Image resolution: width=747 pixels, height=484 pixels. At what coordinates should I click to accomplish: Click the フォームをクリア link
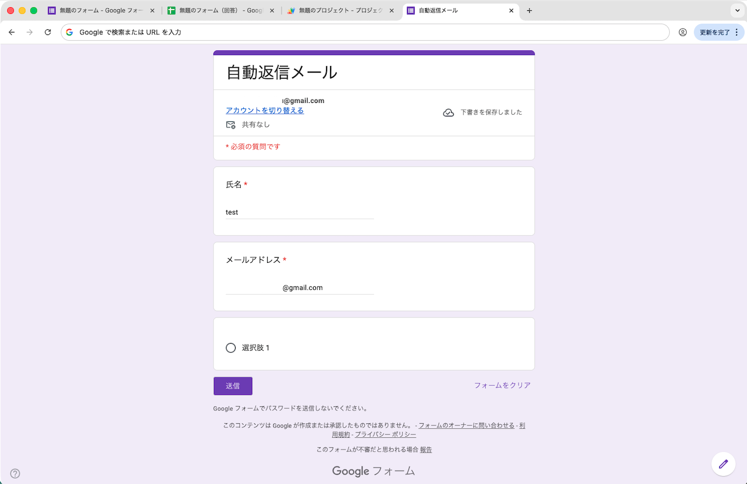click(x=502, y=385)
